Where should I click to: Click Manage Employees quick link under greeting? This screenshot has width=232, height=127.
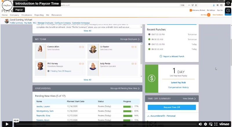(46, 23)
